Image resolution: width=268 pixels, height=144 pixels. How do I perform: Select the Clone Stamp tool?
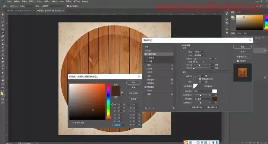point(3,44)
